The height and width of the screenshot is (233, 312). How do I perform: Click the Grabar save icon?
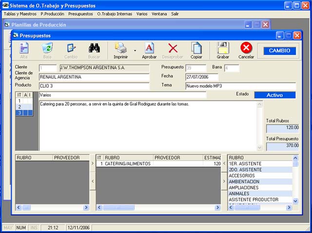tap(223, 48)
